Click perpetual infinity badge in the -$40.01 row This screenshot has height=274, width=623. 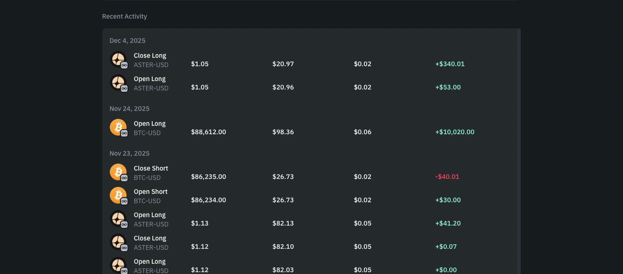(124, 178)
